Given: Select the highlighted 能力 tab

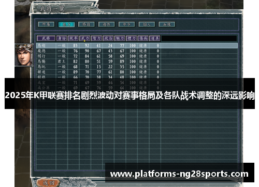Looking at the screenshot, I should [x=66, y=24].
